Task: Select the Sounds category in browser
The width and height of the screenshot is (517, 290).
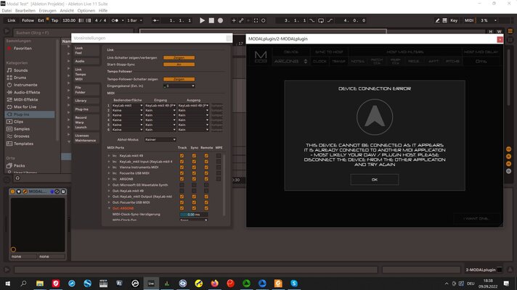Action: (20, 70)
